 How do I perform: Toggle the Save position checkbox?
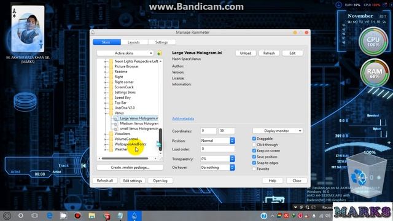[x=254, y=157]
